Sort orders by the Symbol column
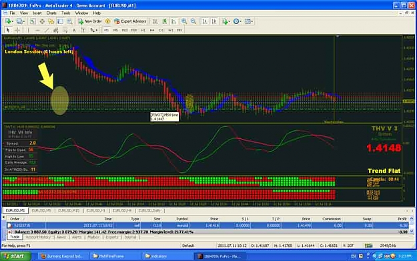The width and height of the screenshot is (417, 261). pyautogui.click(x=182, y=219)
